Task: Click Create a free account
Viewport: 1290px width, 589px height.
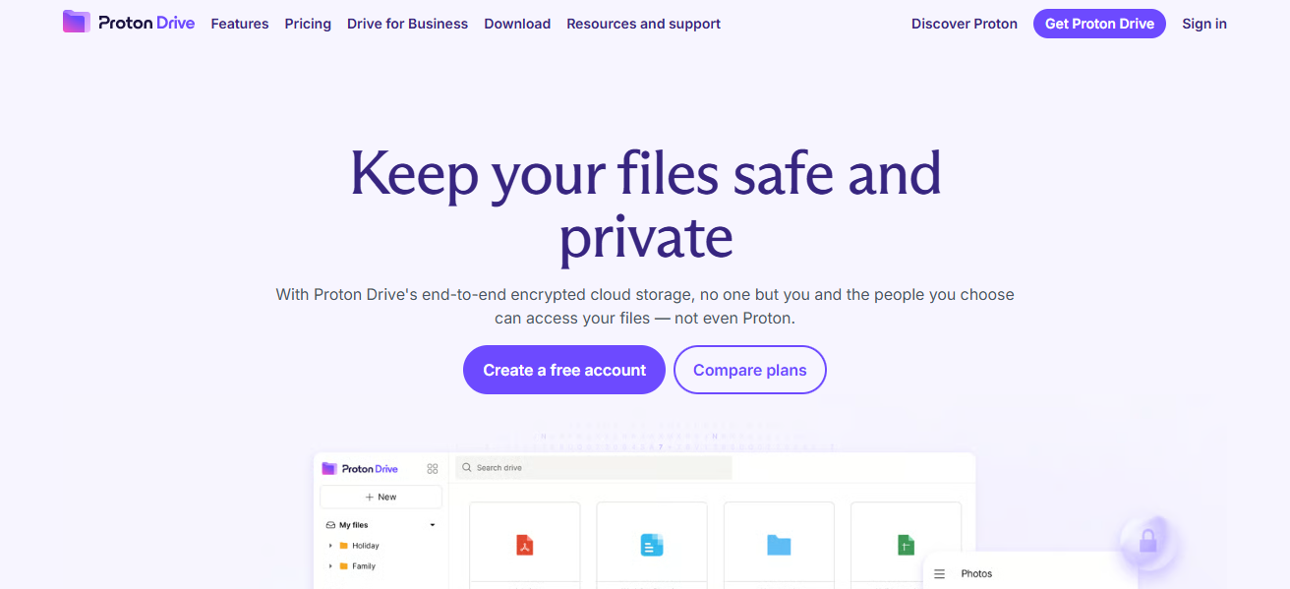Action: click(x=564, y=370)
